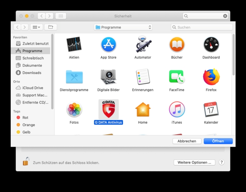This screenshot has width=246, height=192.
Task: Click the G DATA Antivirus label
Action: (x=108, y=122)
